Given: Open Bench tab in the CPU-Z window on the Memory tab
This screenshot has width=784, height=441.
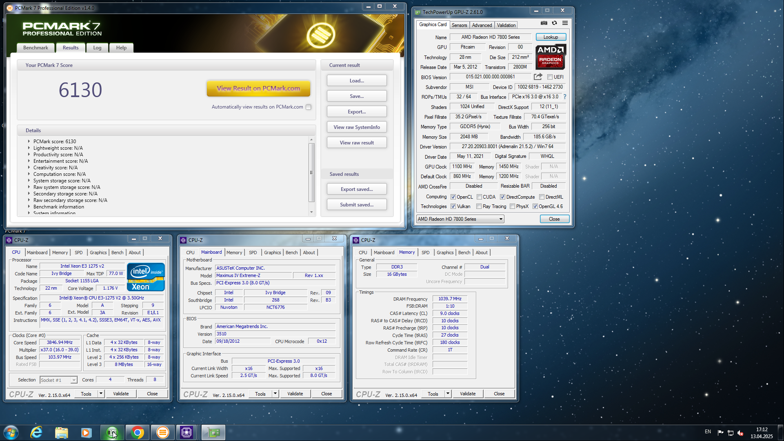Looking at the screenshot, I should 464,253.
